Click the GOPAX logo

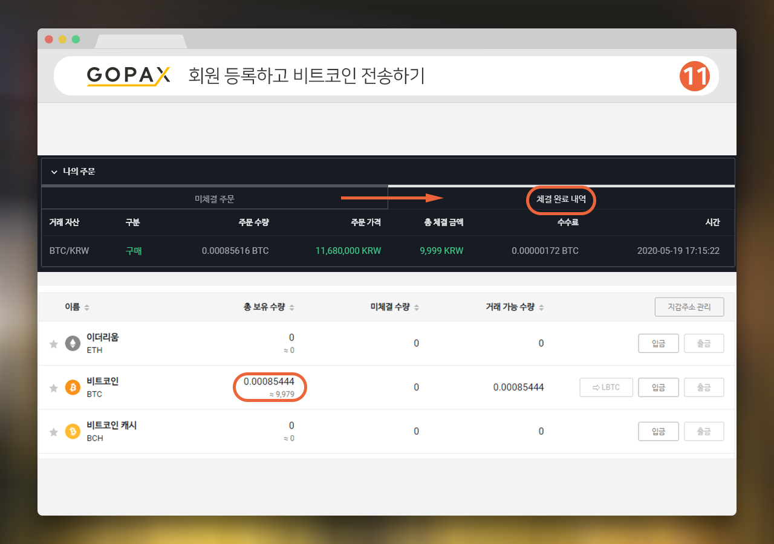tap(128, 76)
